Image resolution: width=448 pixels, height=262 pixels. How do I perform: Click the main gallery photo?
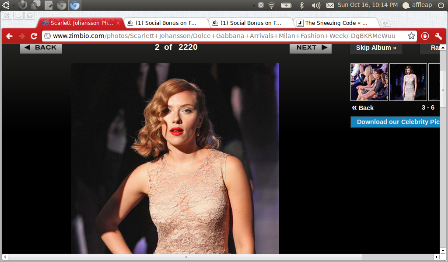click(175, 158)
